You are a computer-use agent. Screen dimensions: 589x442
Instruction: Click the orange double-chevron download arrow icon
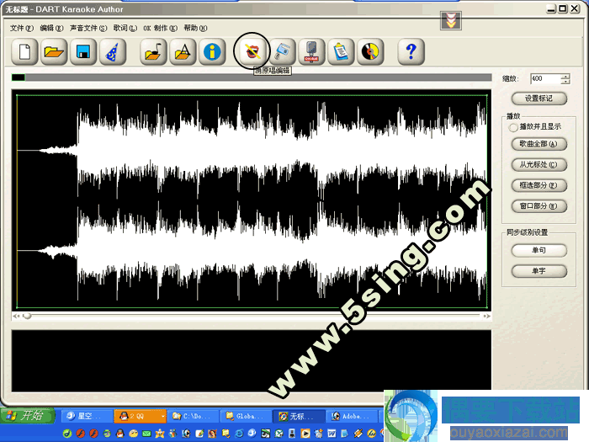point(451,20)
